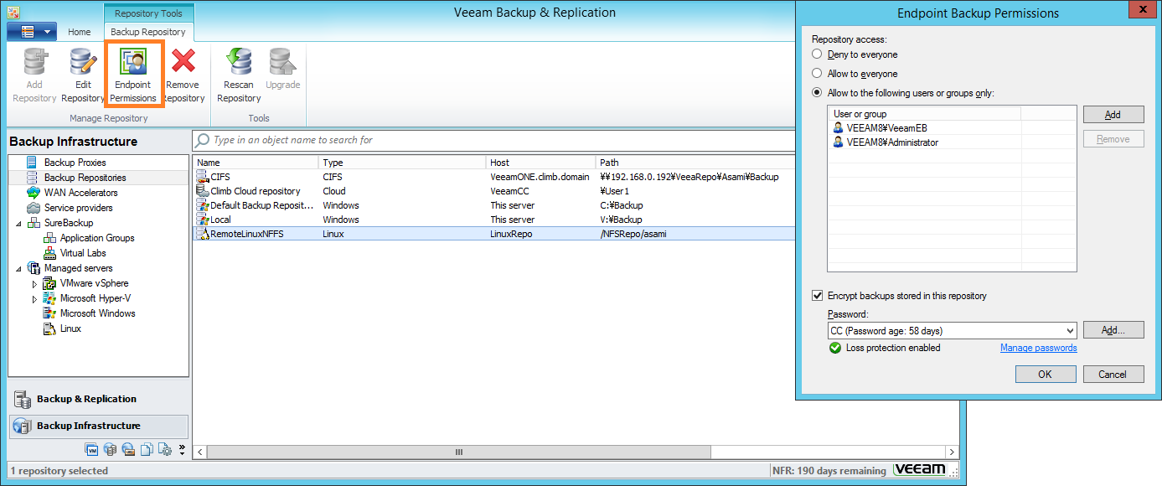The height and width of the screenshot is (486, 1162).
Task: Switch to the Home ribbon tab
Action: point(80,32)
